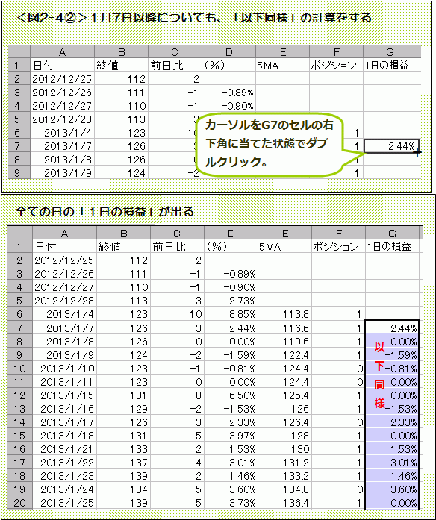Click cell G7 showing 2.44% in upper sheet
The width and height of the screenshot is (436, 520).
[391, 146]
